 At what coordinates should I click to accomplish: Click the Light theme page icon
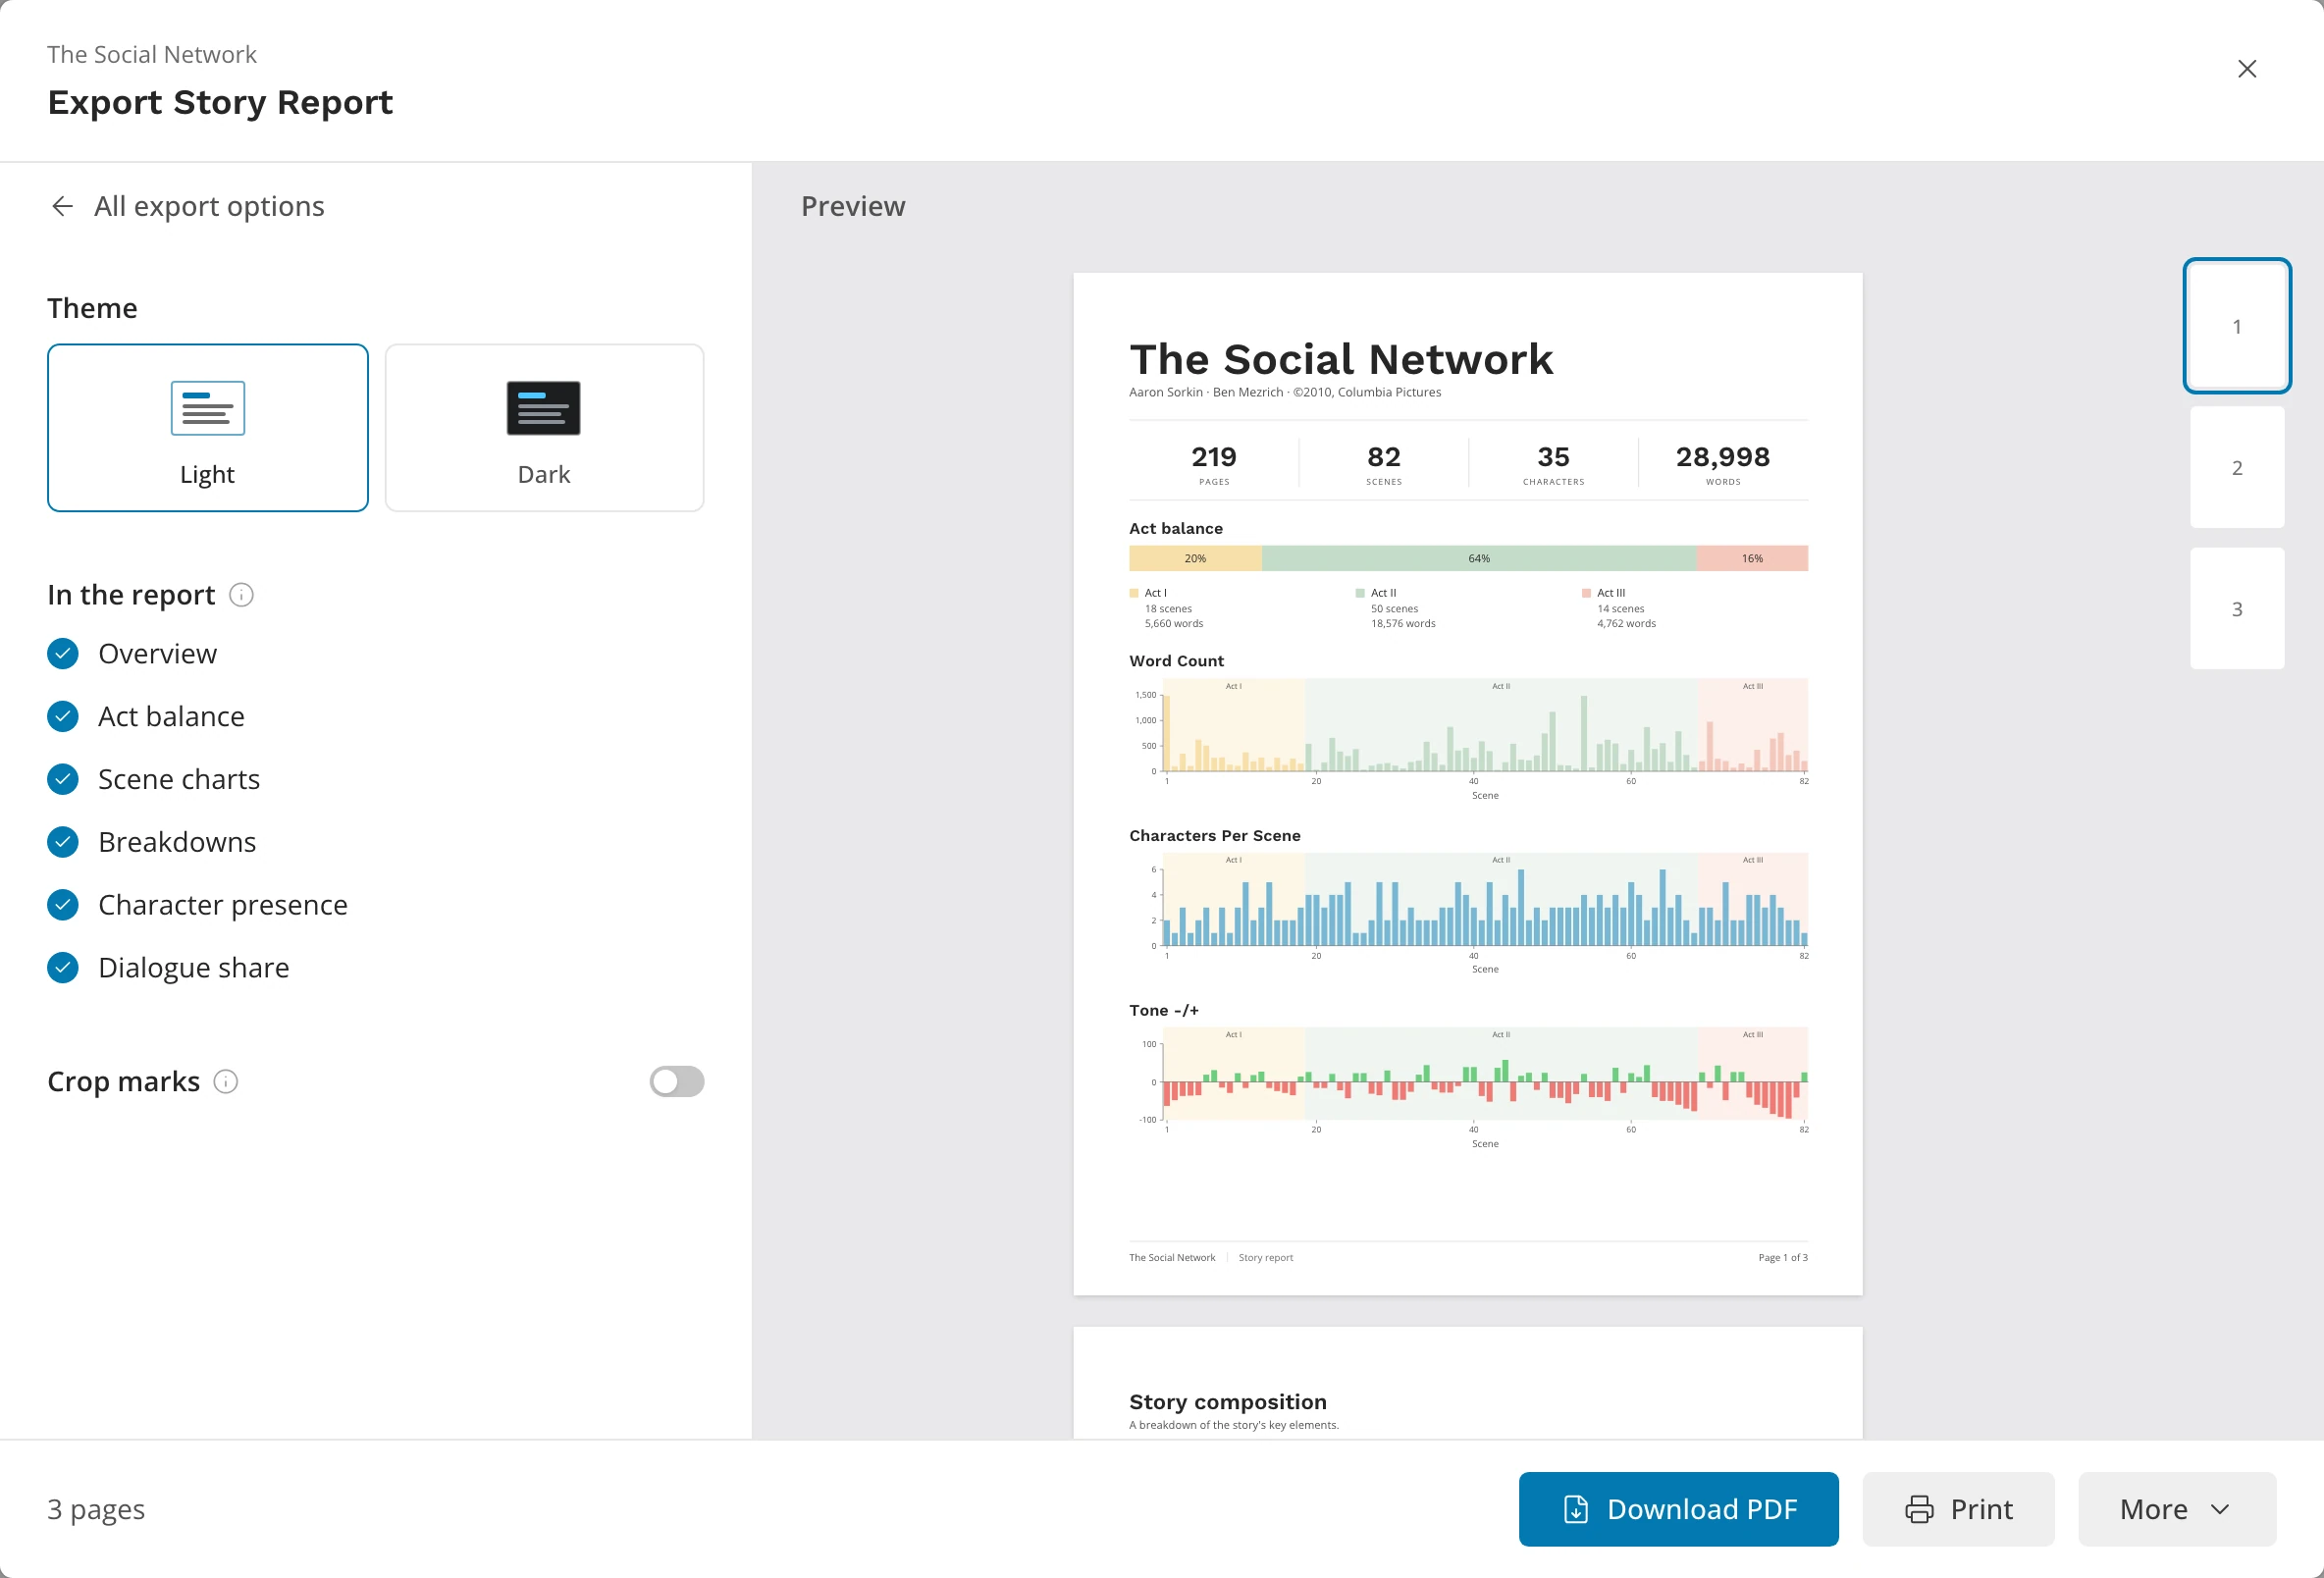[208, 408]
